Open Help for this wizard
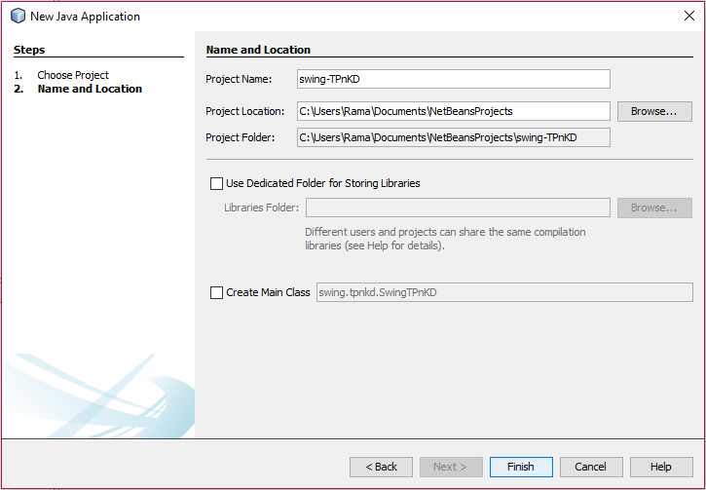Viewport: 706px width, 490px height. (x=661, y=467)
